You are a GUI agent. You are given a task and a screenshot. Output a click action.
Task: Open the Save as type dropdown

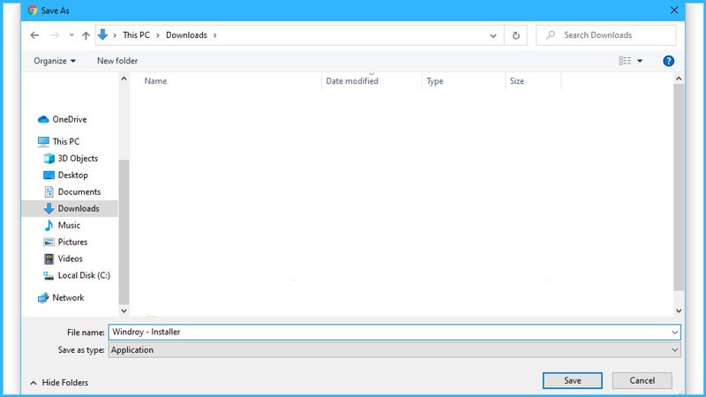pos(394,350)
